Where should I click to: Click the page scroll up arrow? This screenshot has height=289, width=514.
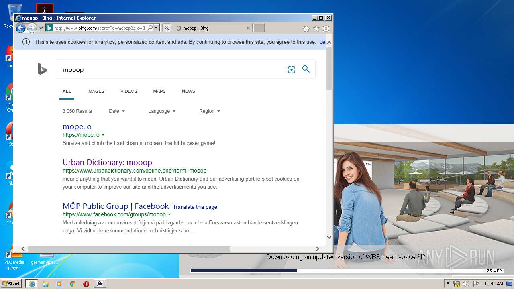pyautogui.click(x=329, y=42)
